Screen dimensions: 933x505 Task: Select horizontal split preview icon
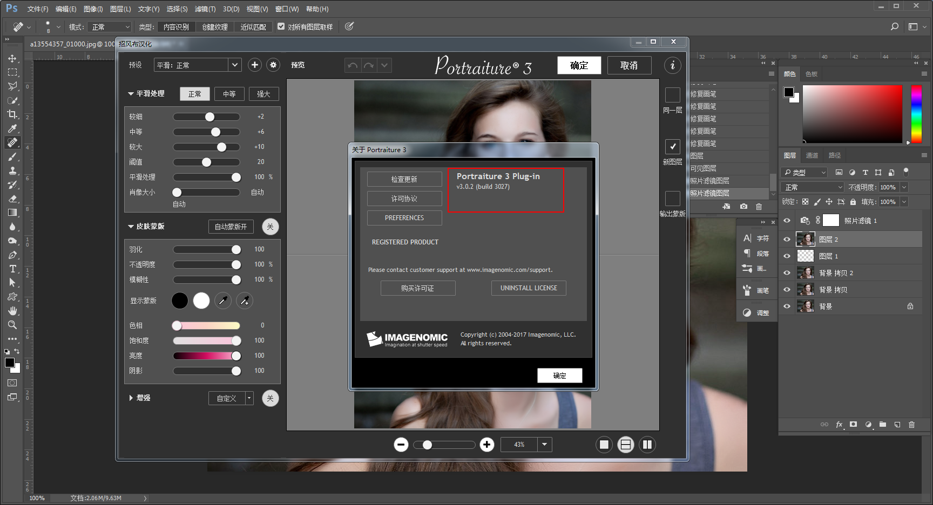[626, 445]
